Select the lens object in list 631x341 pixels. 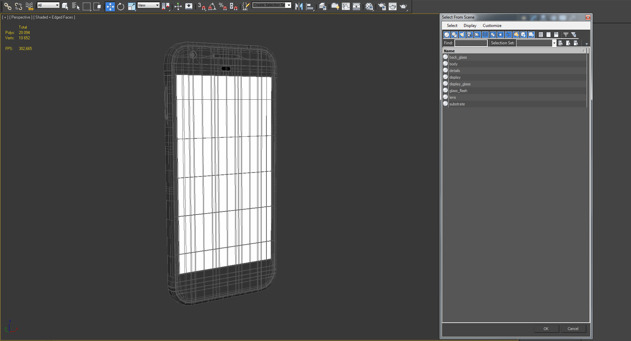(x=515, y=97)
